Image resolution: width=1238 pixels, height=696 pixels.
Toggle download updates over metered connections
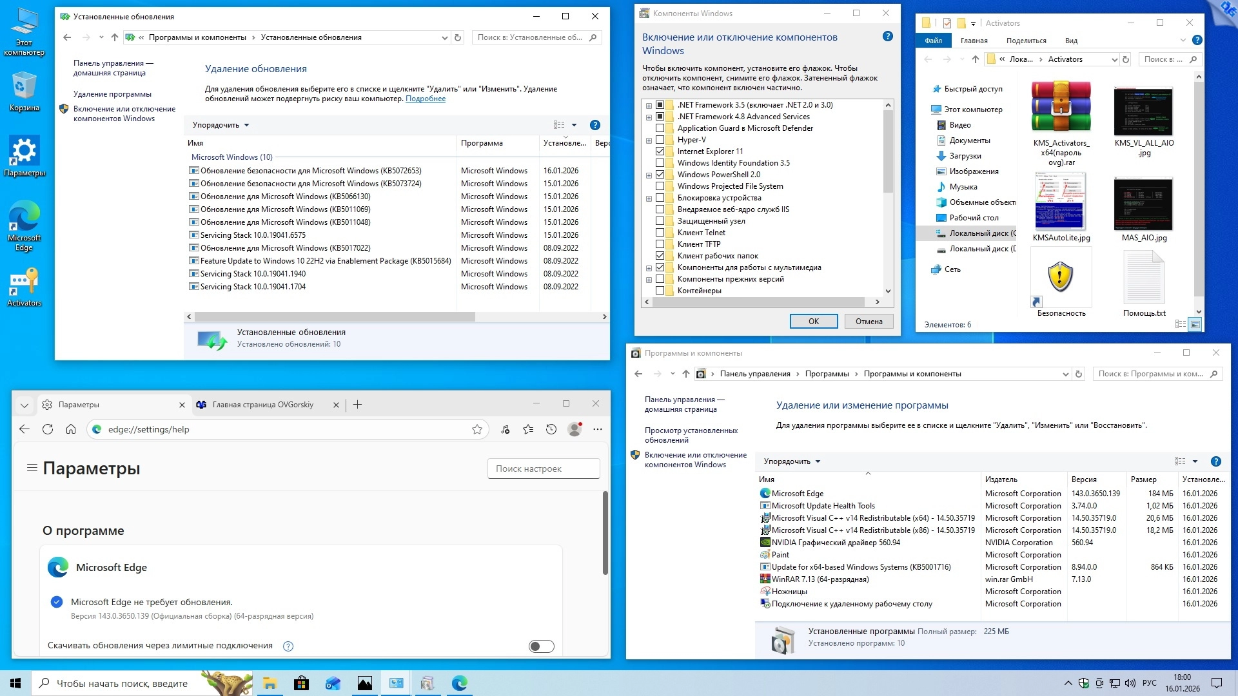click(541, 646)
